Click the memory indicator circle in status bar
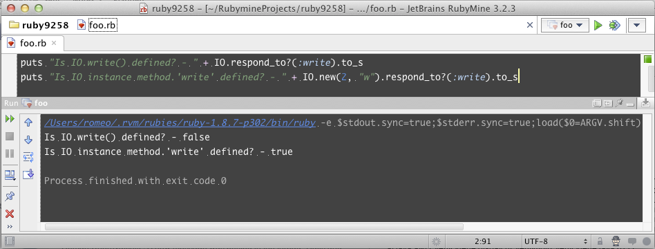The width and height of the screenshot is (655, 249). (646, 241)
